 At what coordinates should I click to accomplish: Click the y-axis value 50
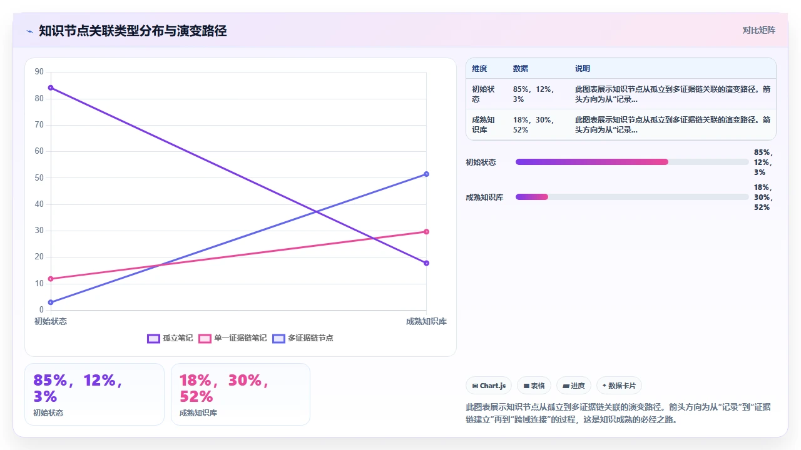pos(39,177)
